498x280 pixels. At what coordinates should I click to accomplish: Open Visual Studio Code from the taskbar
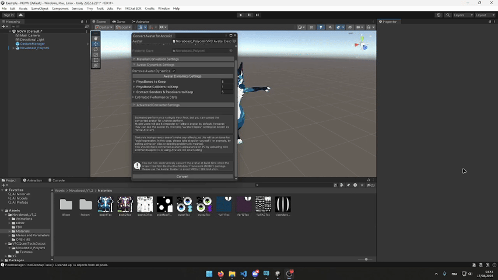(243, 274)
